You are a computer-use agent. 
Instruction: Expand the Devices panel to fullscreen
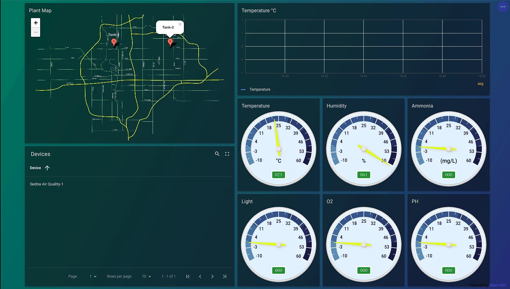(x=227, y=154)
